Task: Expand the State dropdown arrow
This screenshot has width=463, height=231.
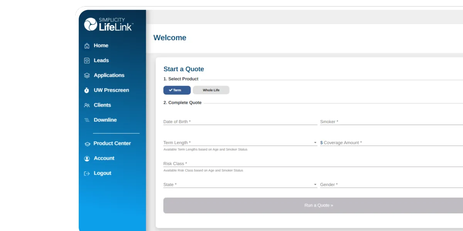Action: (x=315, y=185)
